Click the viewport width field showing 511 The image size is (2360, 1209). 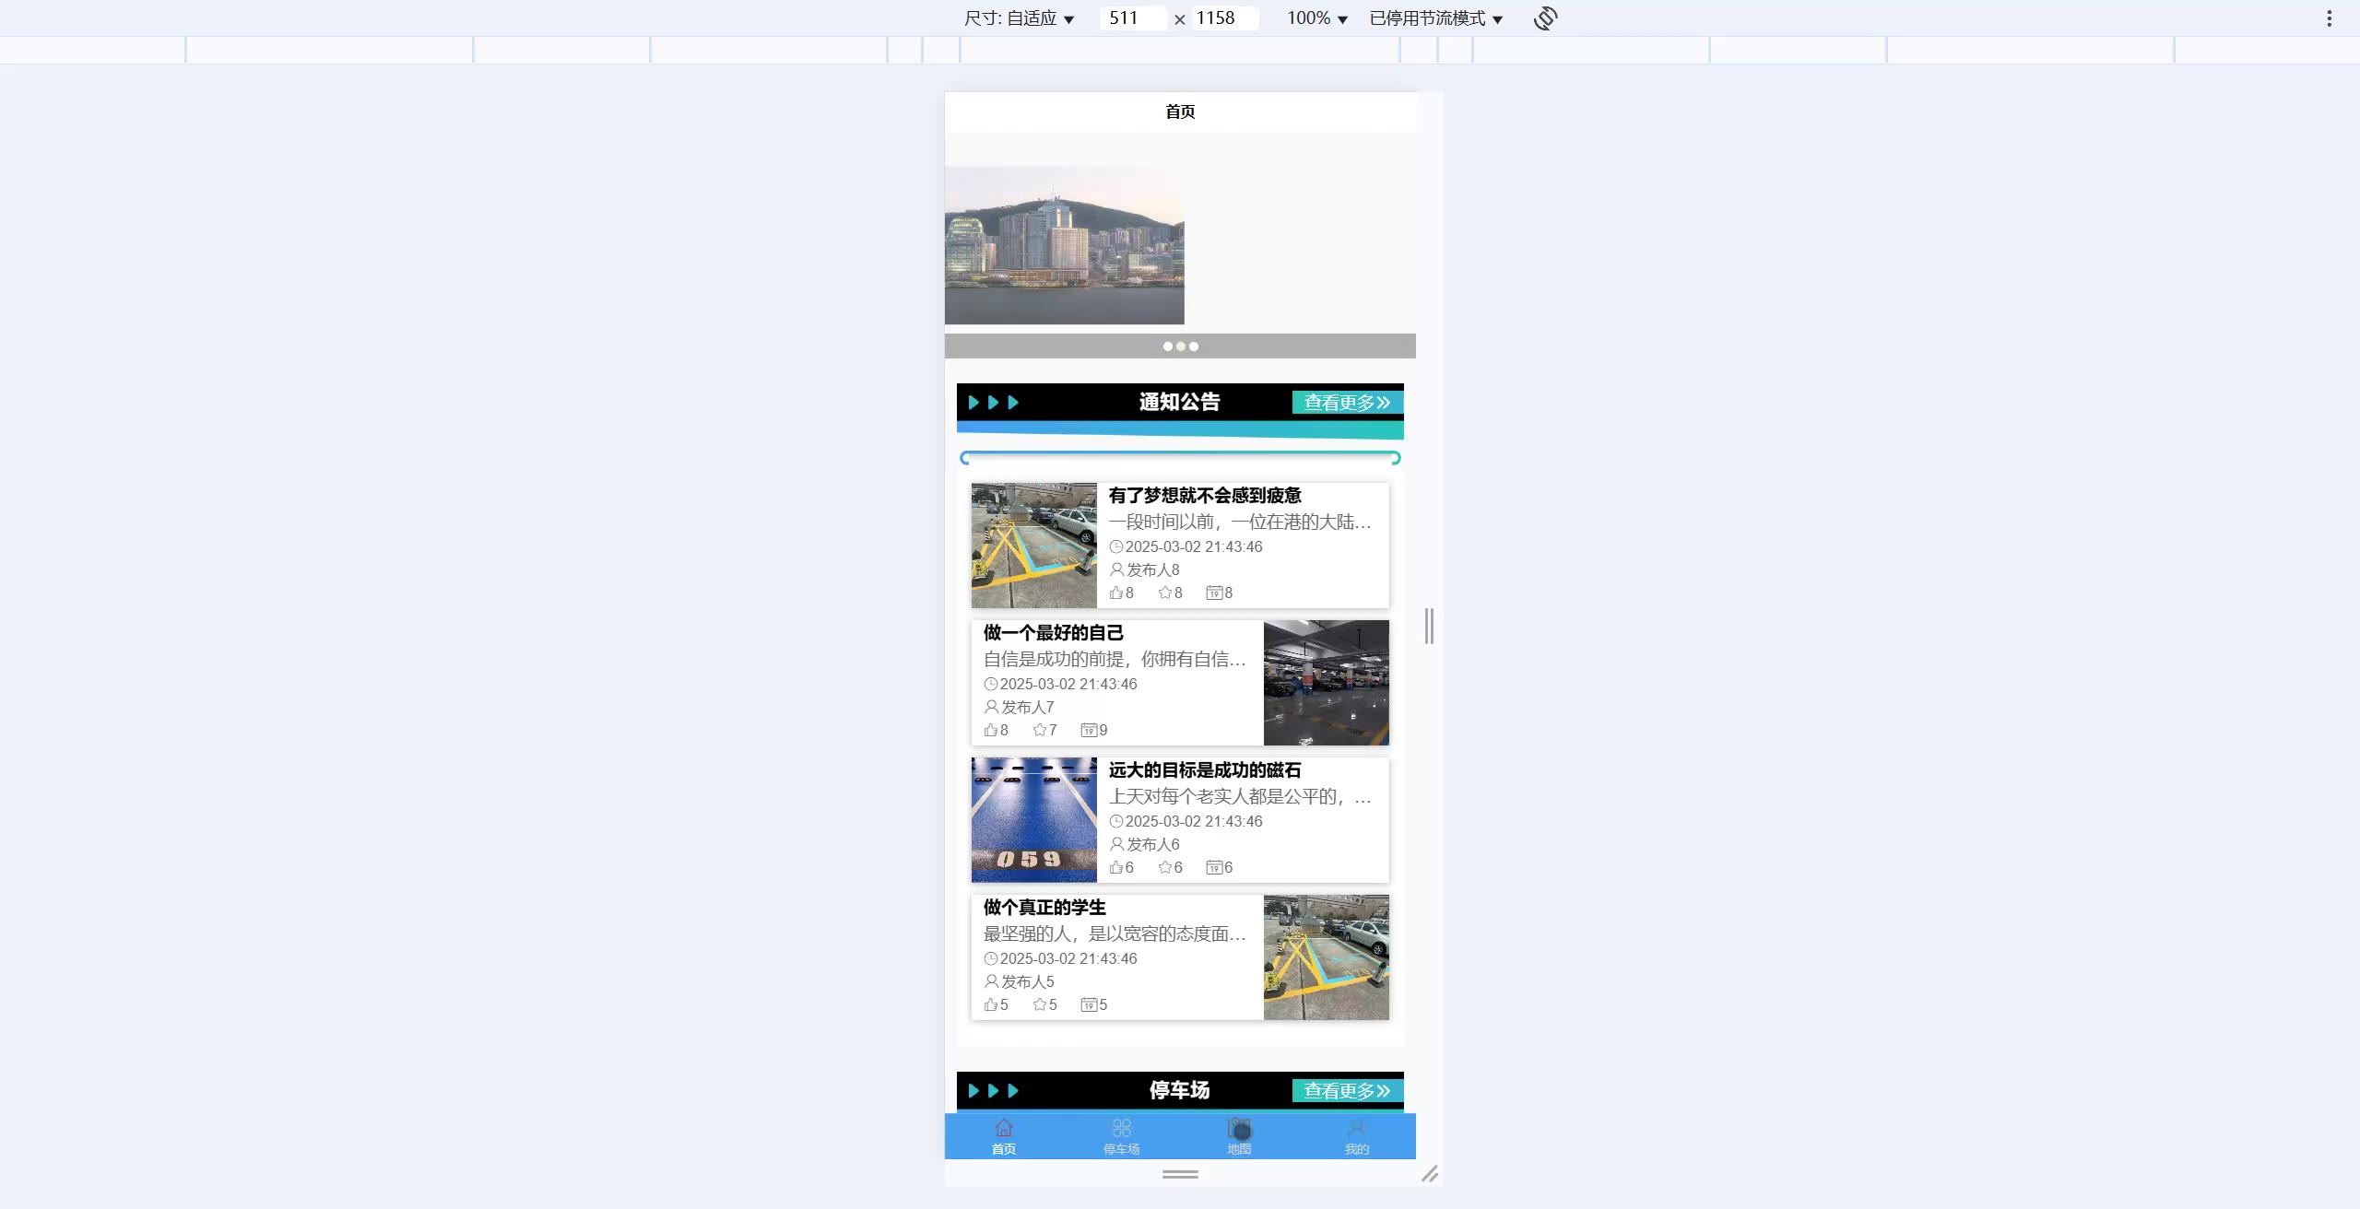click(x=1132, y=18)
